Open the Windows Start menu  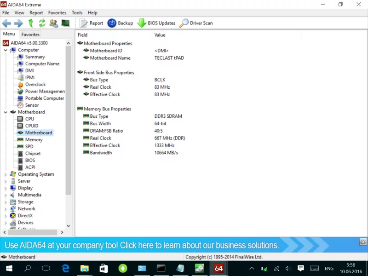(9, 268)
